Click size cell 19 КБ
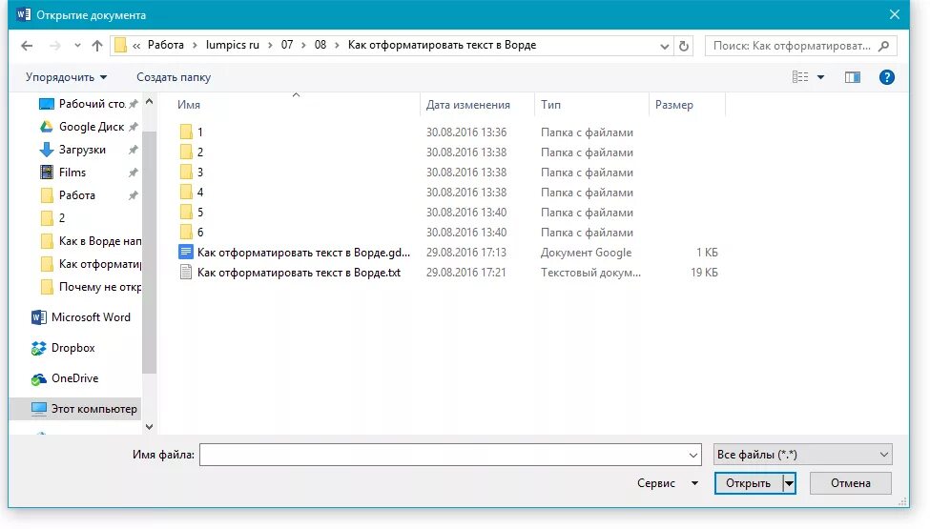Screen dimensions: 930x529 point(704,273)
